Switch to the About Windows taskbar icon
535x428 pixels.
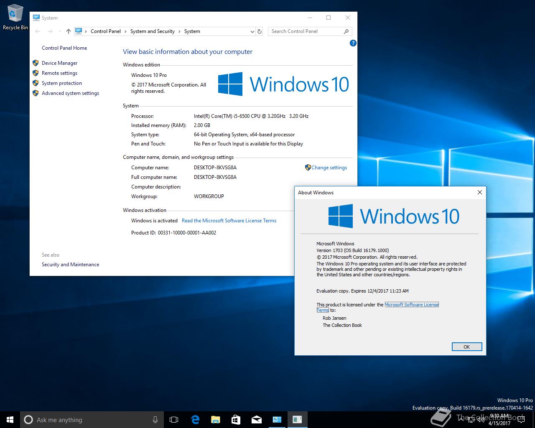(297, 420)
